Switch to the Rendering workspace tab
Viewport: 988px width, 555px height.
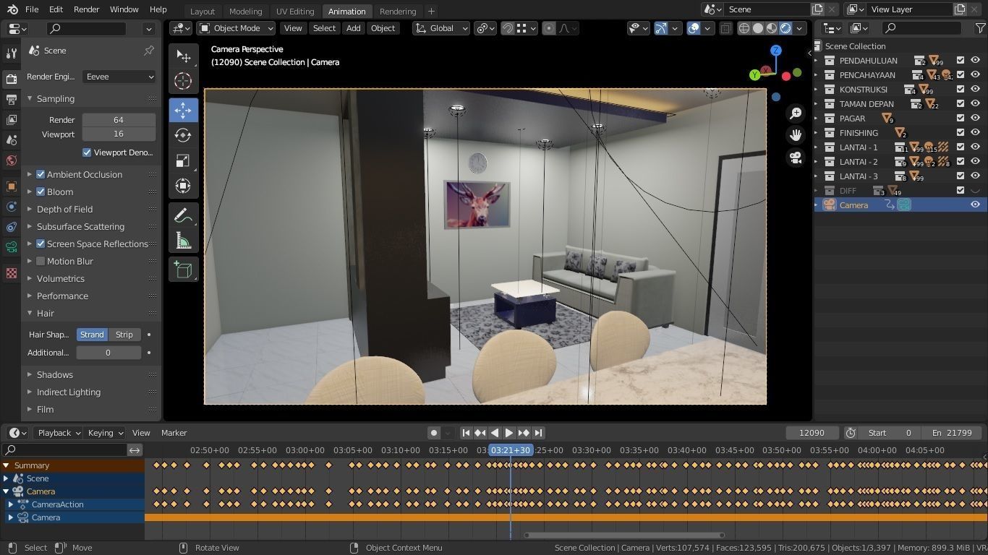click(x=398, y=11)
